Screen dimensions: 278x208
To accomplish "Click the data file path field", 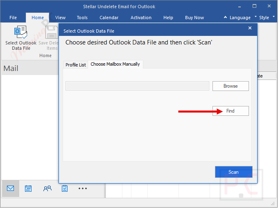I will pos(137,86).
